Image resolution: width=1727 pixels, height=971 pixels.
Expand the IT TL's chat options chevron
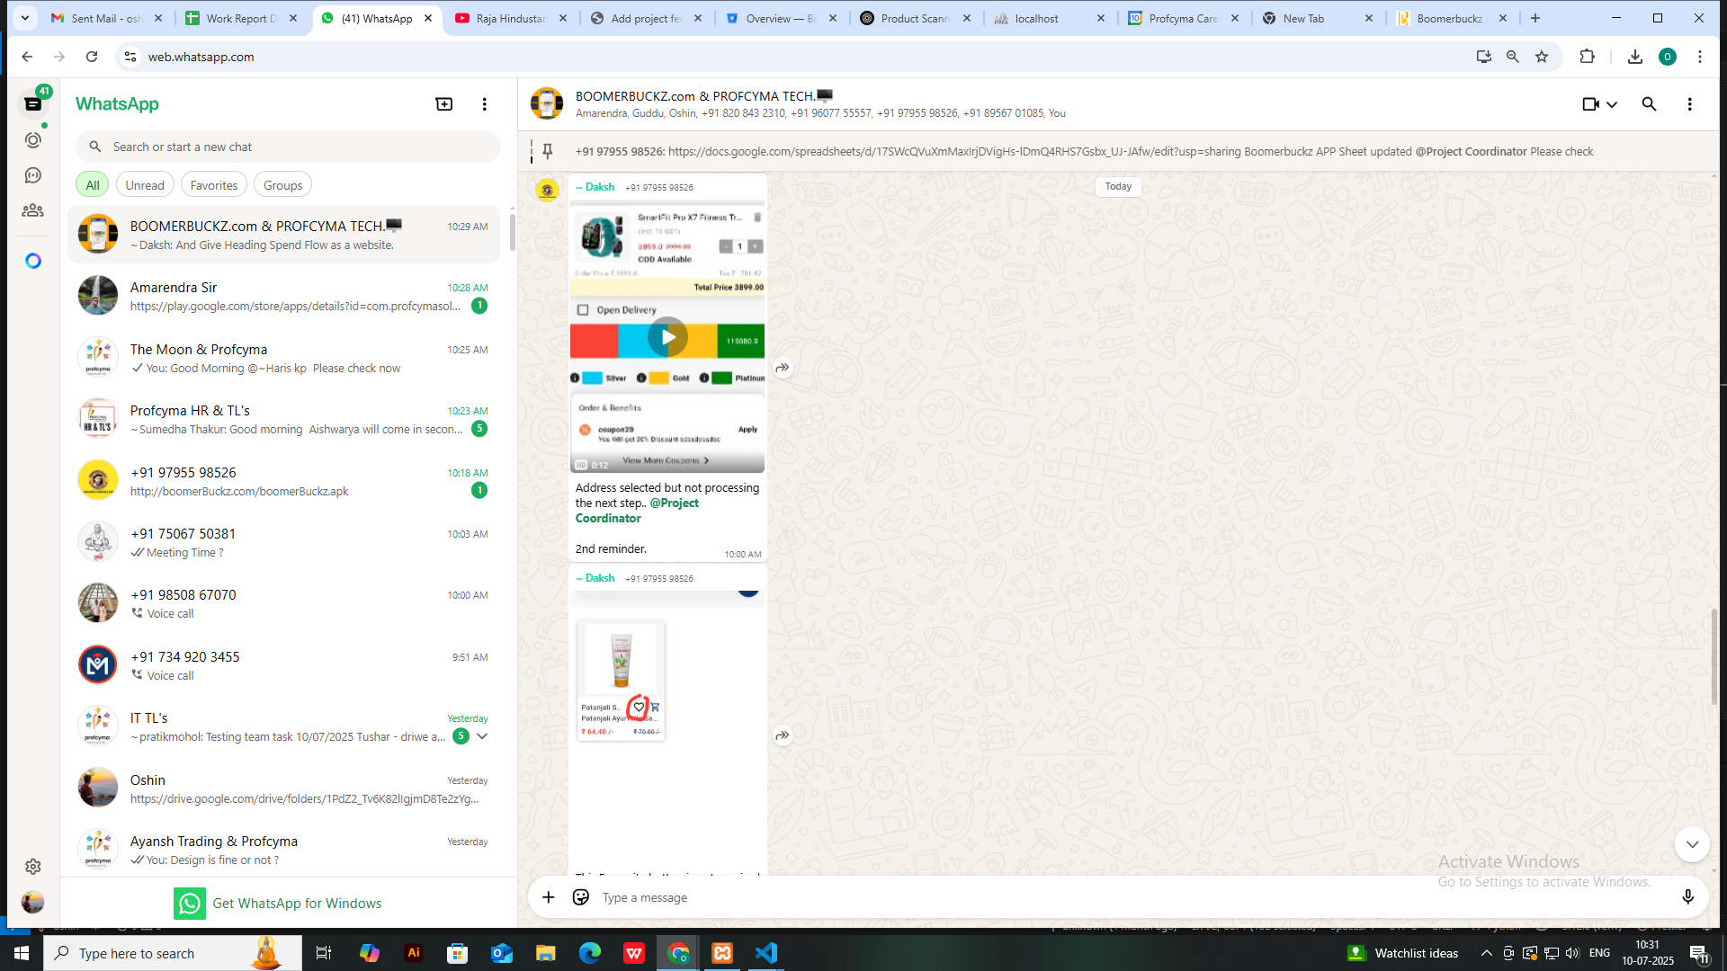pos(482,736)
